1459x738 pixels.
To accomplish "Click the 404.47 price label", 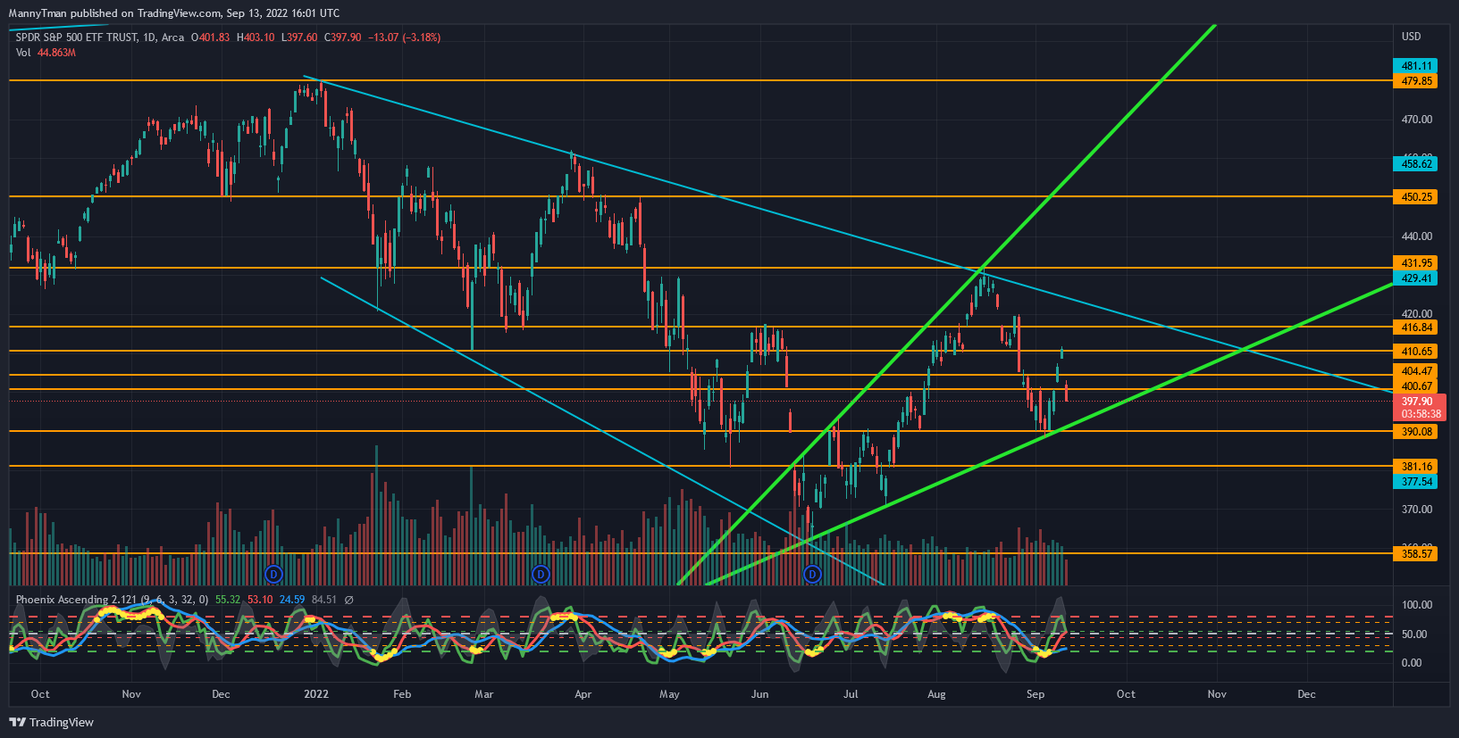I will pos(1416,371).
